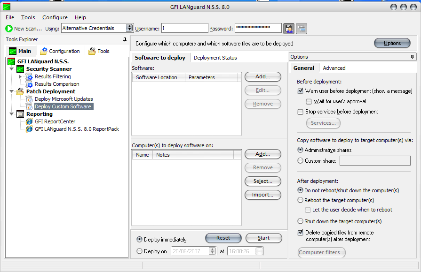The image size is (421, 272).
Task: Enable Stop services before deployment
Action: click(301, 112)
